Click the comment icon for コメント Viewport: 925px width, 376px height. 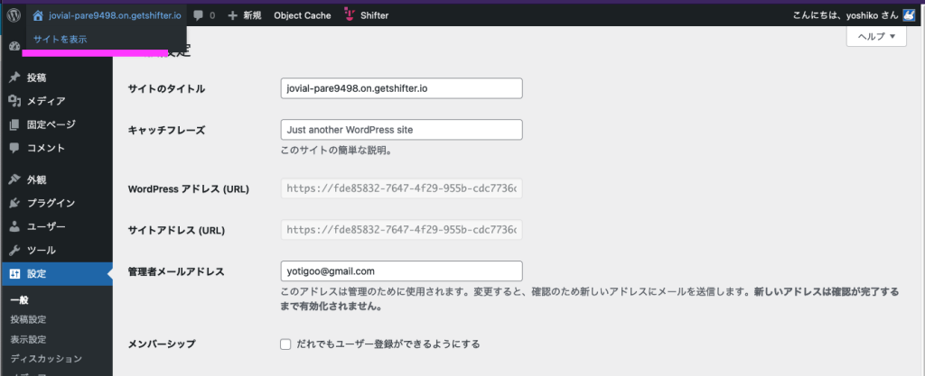point(14,148)
